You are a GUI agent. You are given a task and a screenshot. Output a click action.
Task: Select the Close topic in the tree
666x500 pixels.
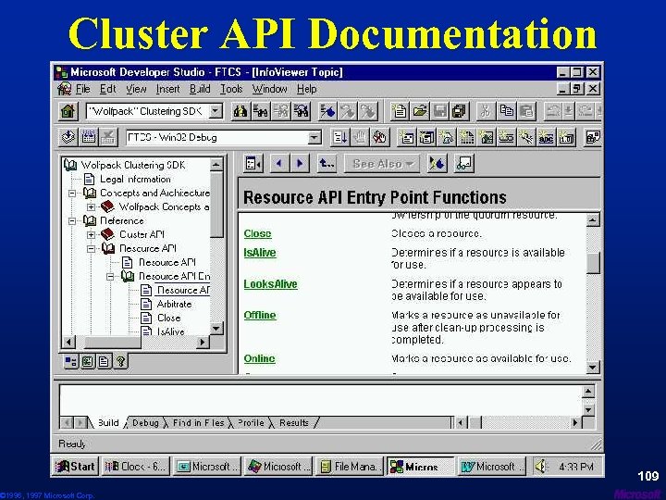point(168,318)
